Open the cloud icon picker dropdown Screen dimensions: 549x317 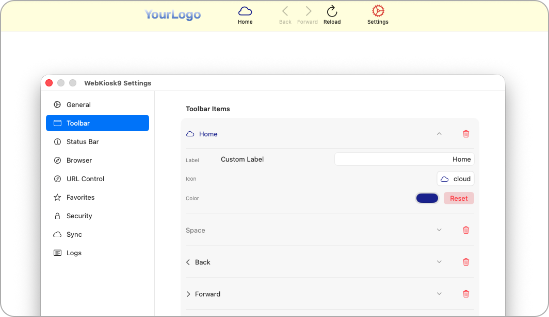click(x=455, y=179)
